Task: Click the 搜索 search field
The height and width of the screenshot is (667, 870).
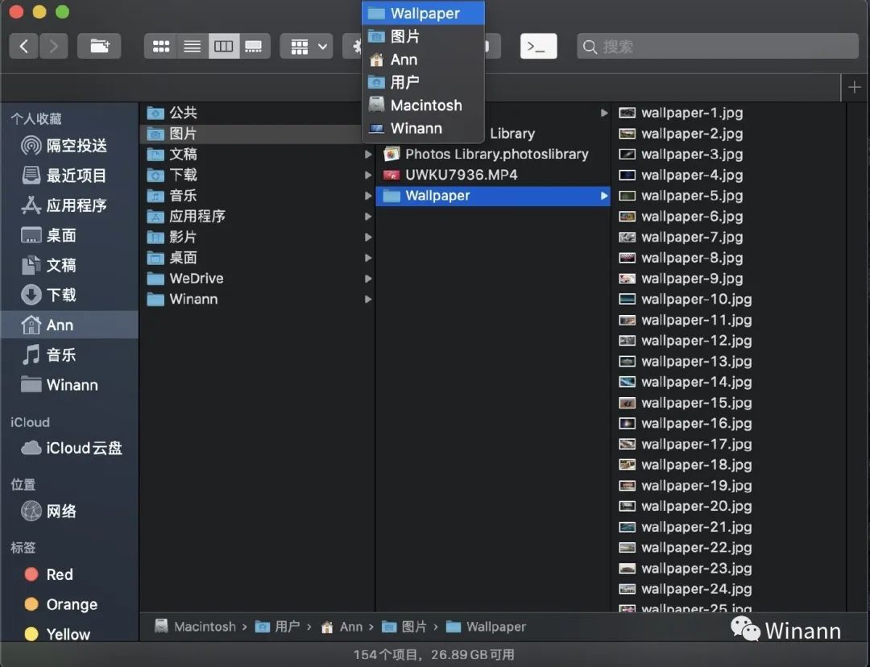Action: [718, 47]
